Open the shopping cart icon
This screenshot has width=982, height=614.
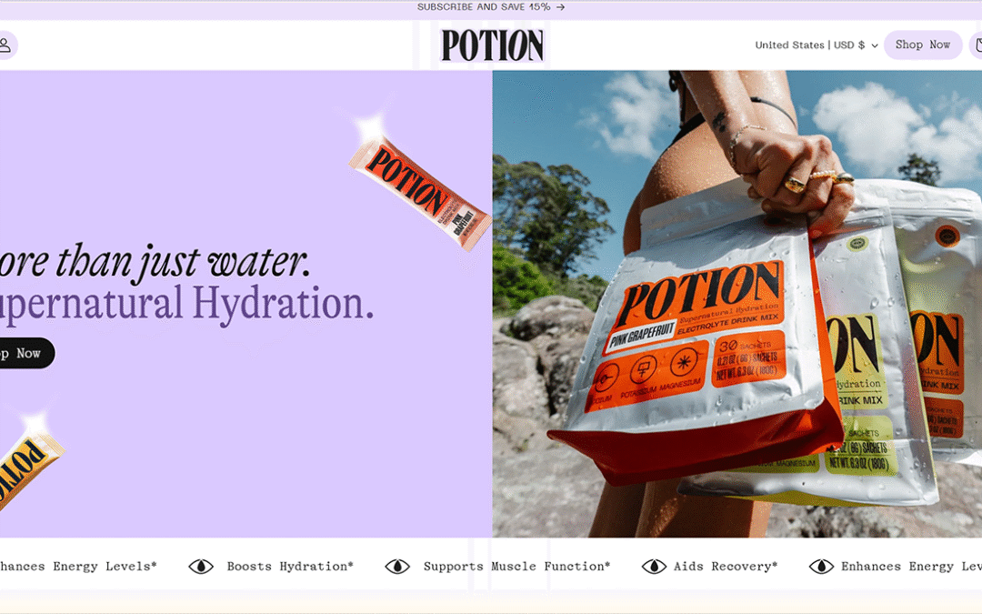click(x=977, y=45)
